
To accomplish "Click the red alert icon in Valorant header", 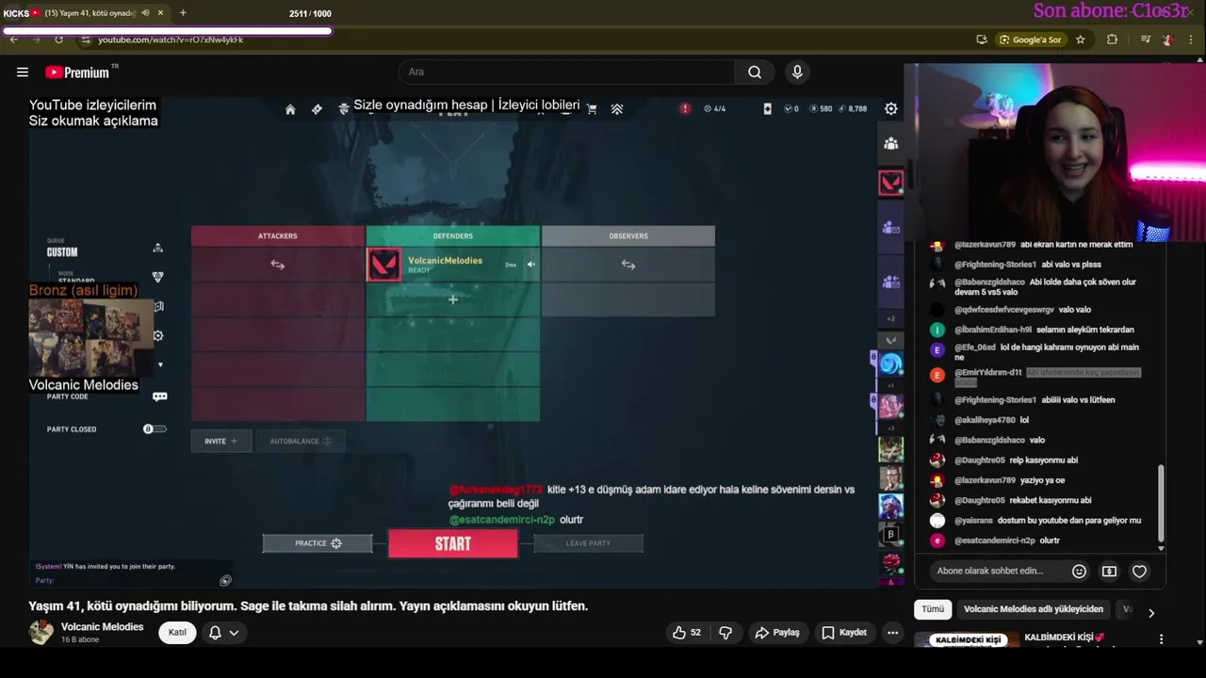I will click(x=685, y=108).
